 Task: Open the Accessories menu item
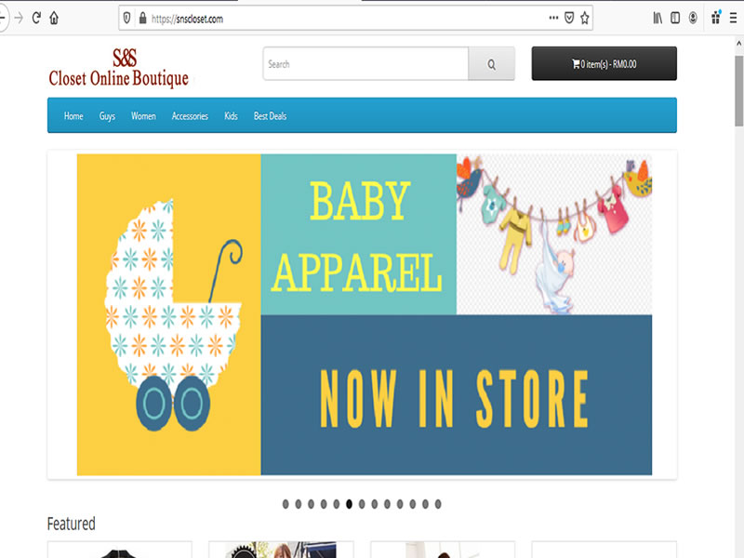tap(190, 115)
